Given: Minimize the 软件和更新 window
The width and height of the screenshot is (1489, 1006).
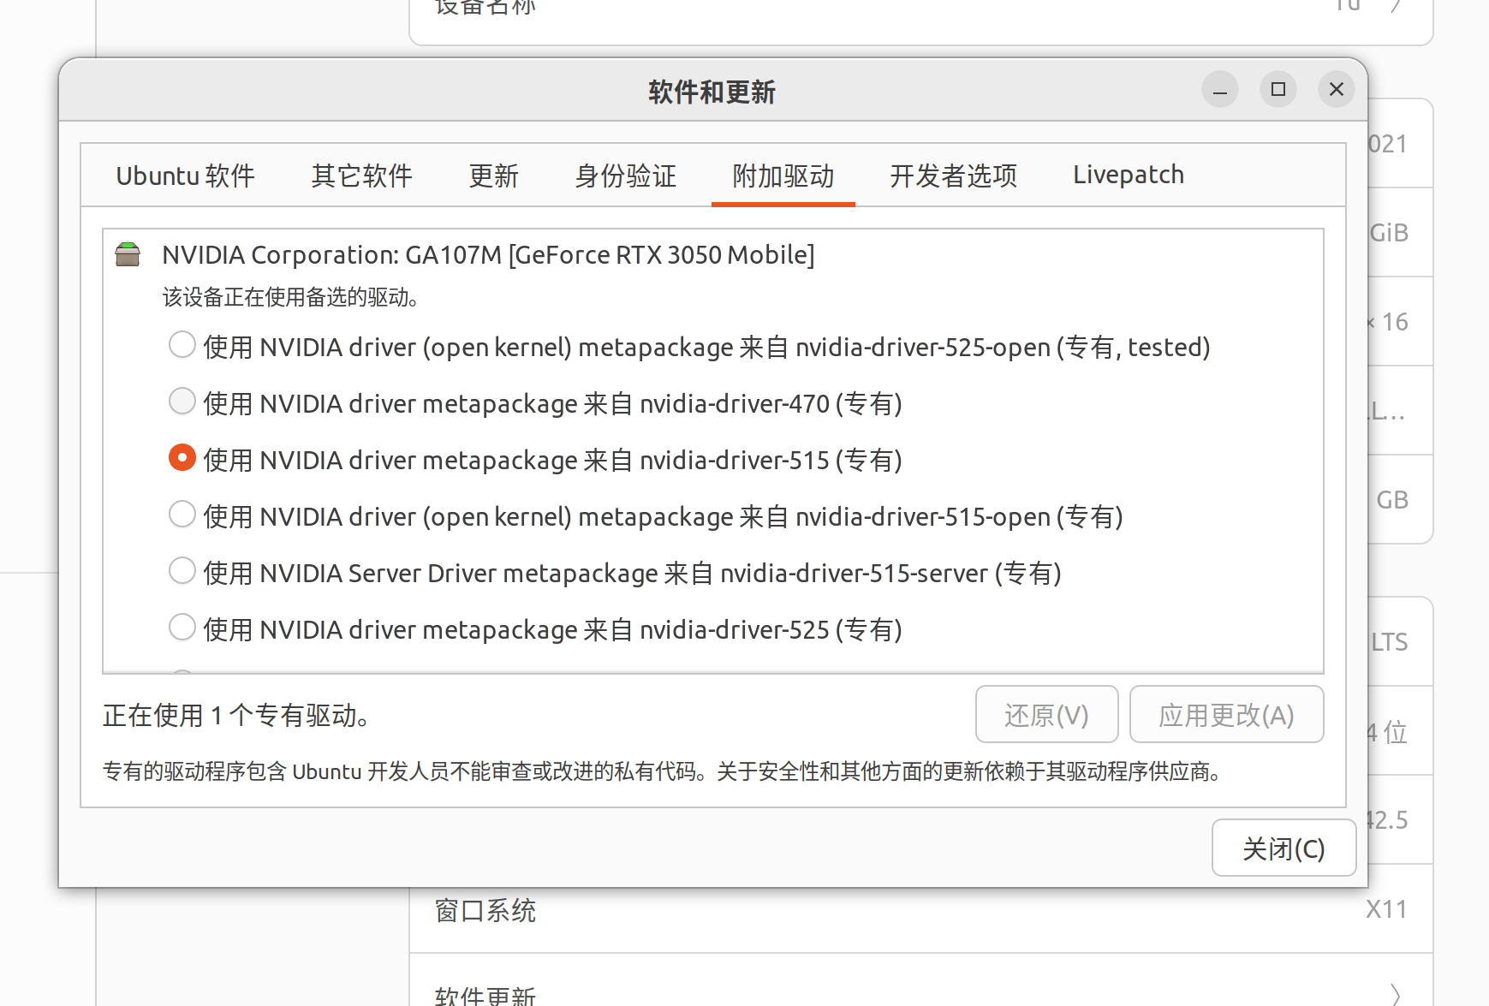Looking at the screenshot, I should [1220, 90].
